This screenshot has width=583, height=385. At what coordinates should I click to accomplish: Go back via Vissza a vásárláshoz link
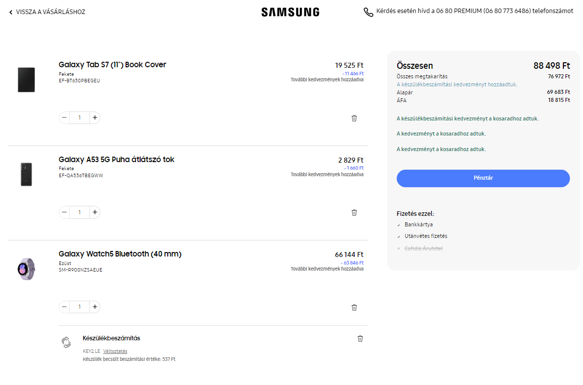pos(50,12)
